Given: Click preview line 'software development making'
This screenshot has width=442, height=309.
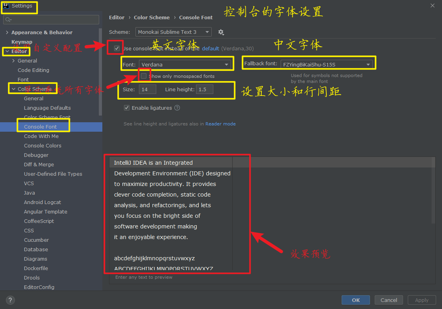Looking at the screenshot, I should pyautogui.click(x=155, y=226).
